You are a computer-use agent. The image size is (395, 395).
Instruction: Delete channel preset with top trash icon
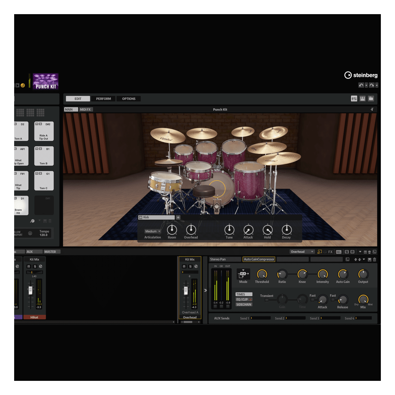pyautogui.click(x=370, y=252)
